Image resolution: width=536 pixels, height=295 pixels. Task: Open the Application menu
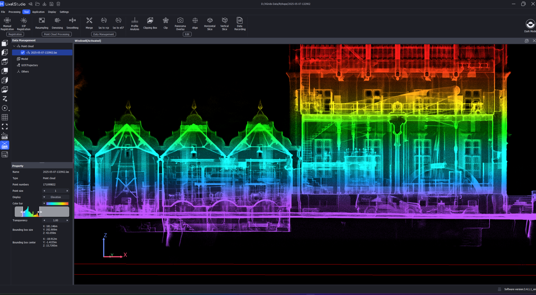tap(38, 12)
